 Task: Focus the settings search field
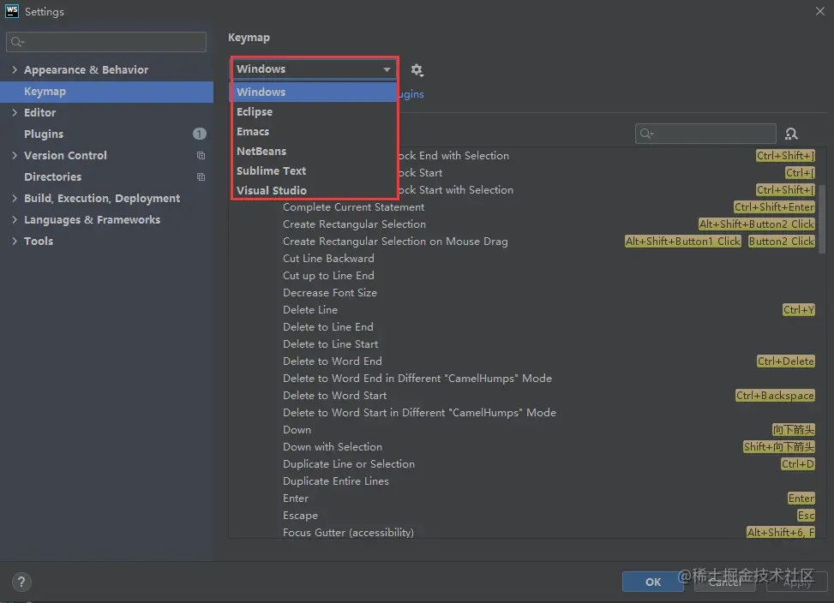click(x=106, y=42)
